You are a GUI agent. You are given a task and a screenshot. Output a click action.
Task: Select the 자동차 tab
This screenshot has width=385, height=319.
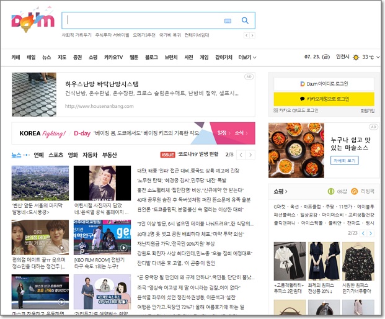tap(90, 155)
